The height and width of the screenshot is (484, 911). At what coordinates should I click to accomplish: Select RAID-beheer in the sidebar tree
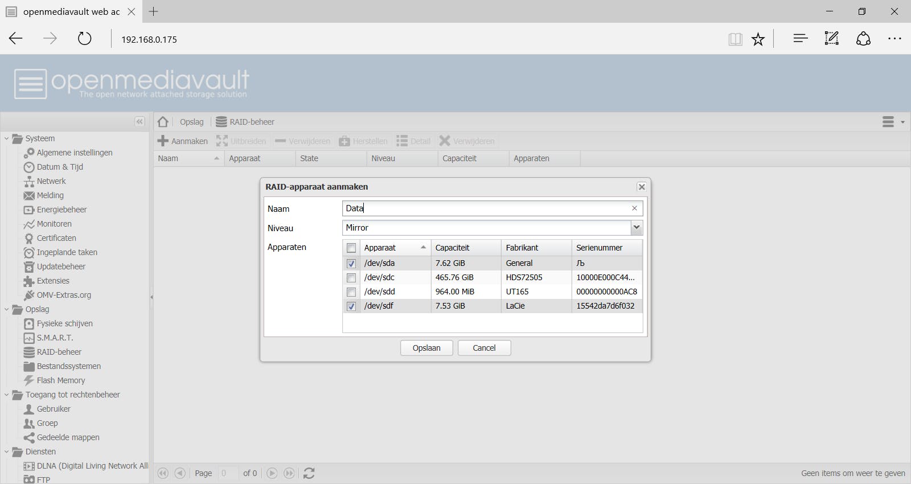[x=59, y=352]
